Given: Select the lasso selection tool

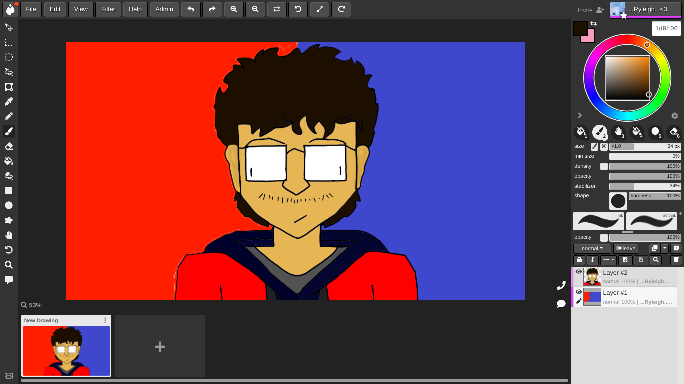Looking at the screenshot, I should click(9, 72).
